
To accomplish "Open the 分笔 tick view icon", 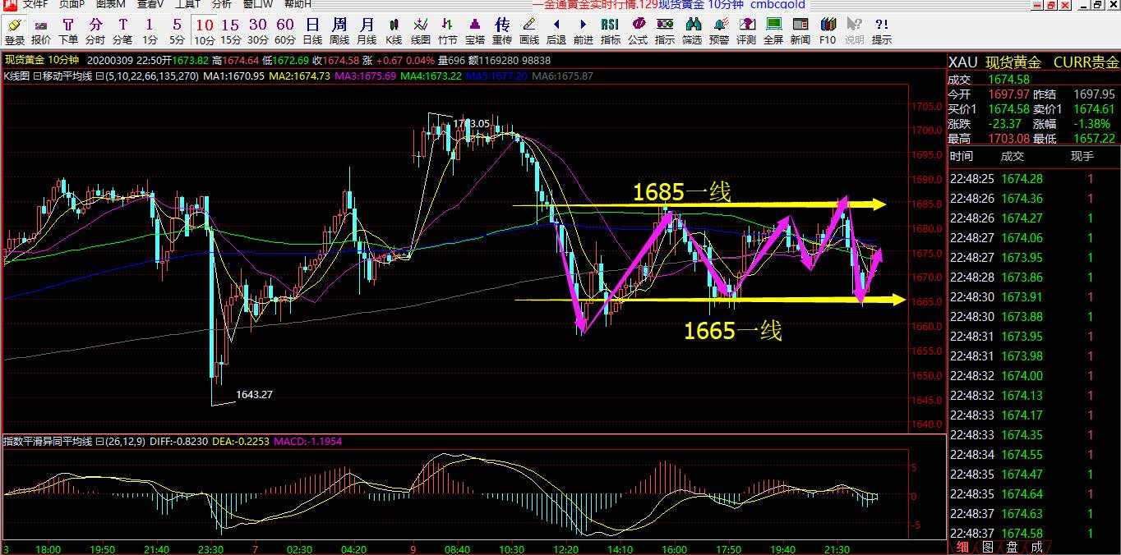I will tap(122, 31).
